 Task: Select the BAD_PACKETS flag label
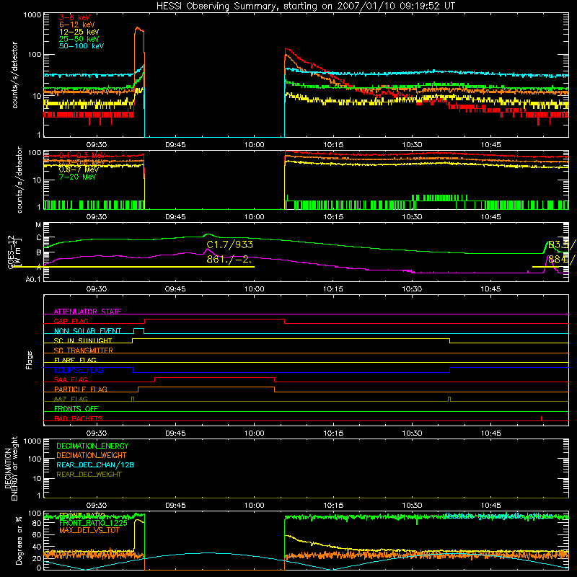pyautogui.click(x=78, y=419)
